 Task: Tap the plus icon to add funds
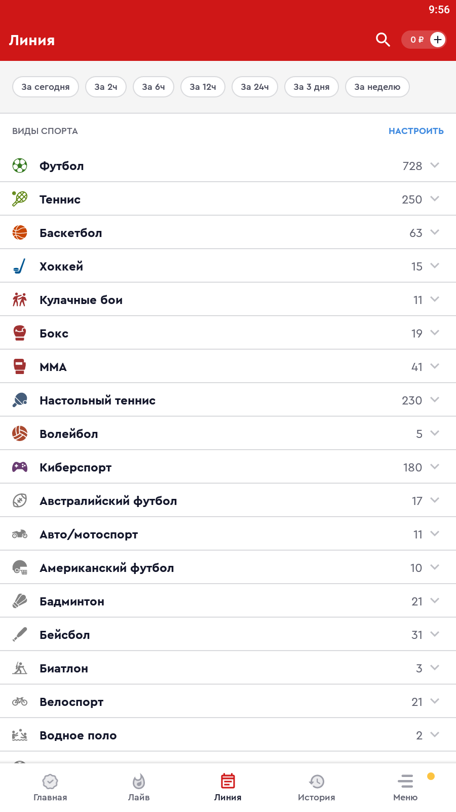438,40
